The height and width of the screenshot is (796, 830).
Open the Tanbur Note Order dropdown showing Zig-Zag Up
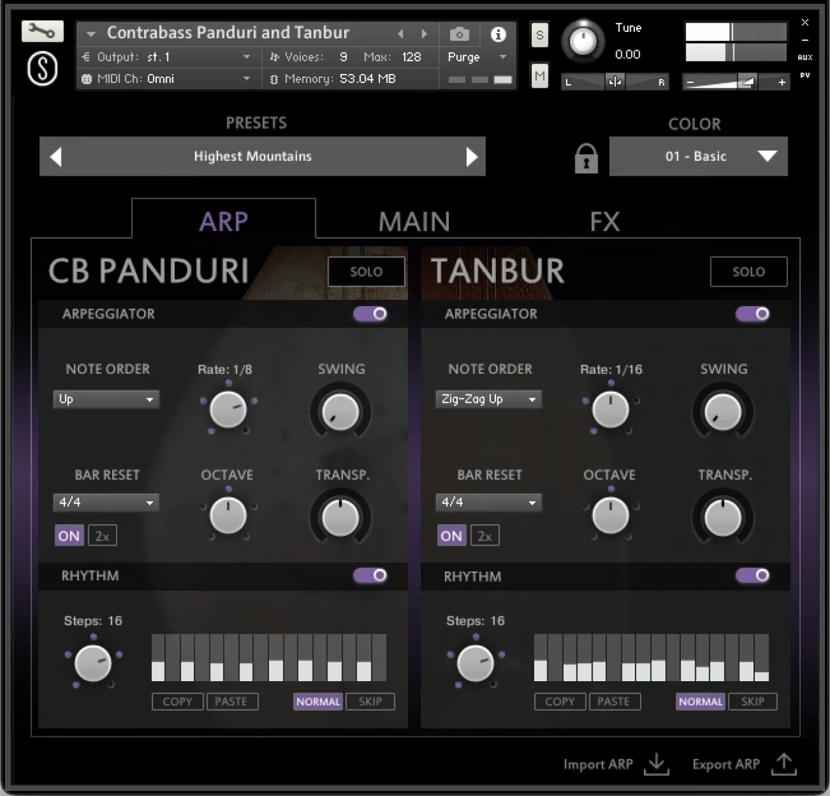coord(488,399)
